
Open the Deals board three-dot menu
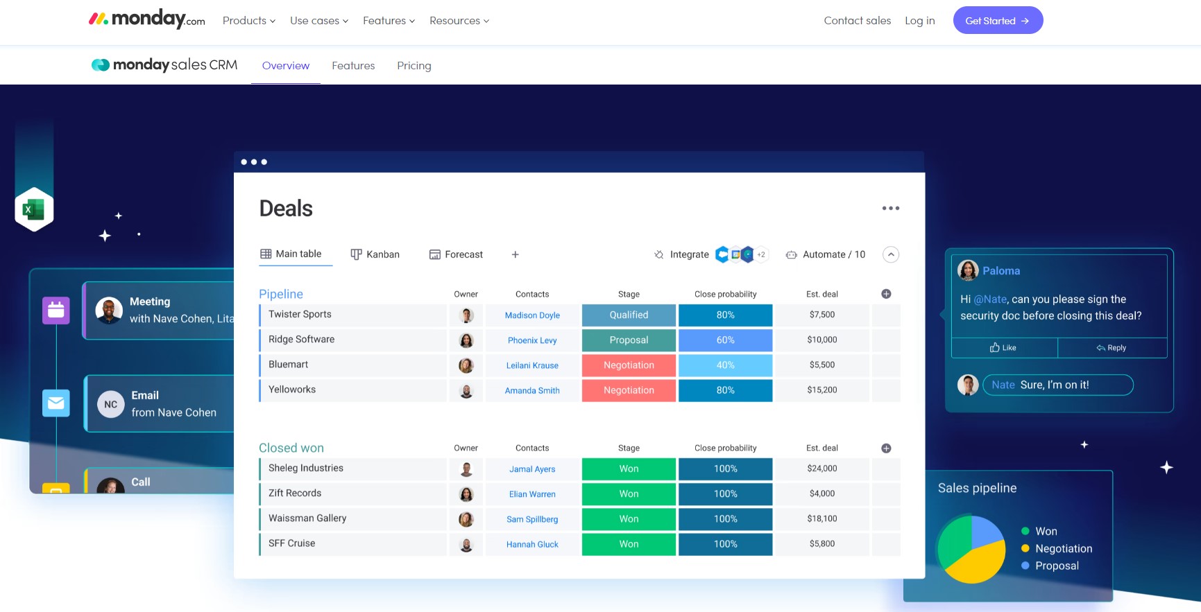(891, 208)
